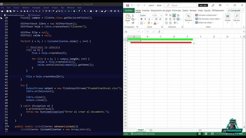Open the Fuente dialog launcher
This screenshot has width=246, height=138.
(162, 27)
